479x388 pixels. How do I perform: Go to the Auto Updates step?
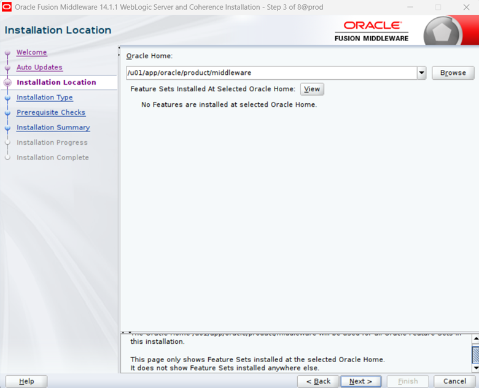click(39, 67)
